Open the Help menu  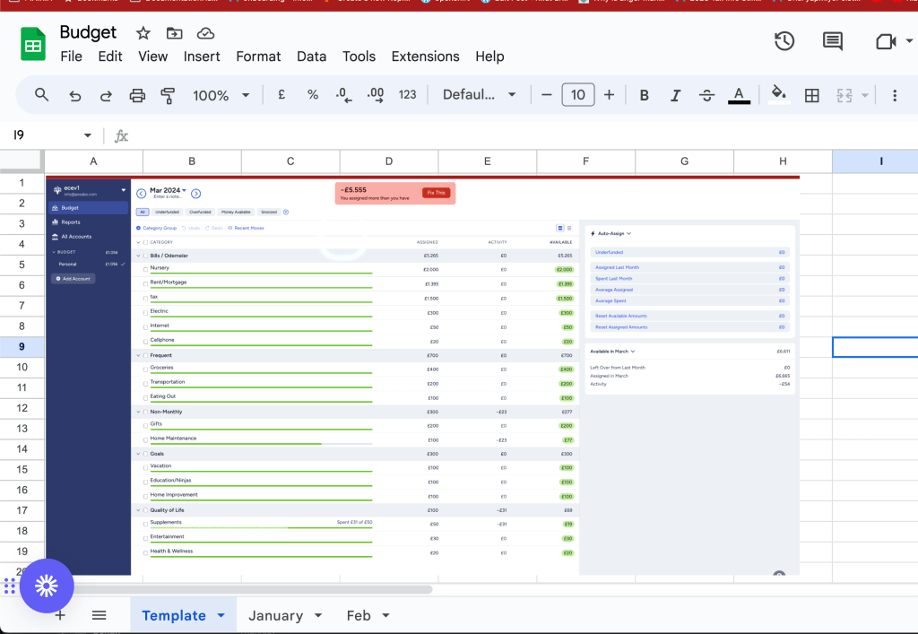click(x=489, y=56)
